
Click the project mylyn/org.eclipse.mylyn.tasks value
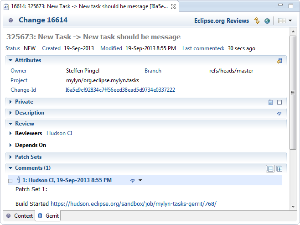[103, 80]
